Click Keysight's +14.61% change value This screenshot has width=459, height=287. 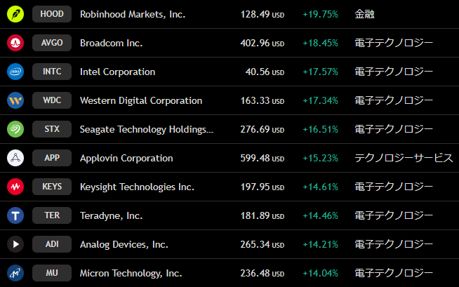point(321,187)
